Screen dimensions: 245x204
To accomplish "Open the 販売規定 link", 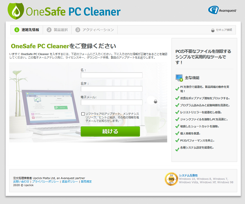I will pyautogui.click(x=86, y=182).
